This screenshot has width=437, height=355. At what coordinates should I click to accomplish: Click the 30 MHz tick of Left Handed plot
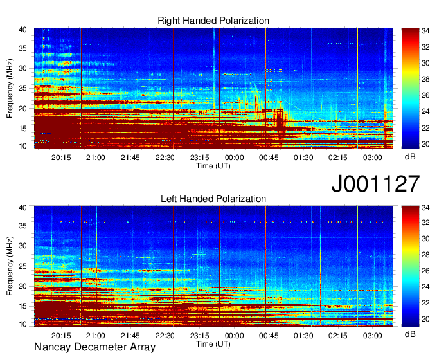22,246
